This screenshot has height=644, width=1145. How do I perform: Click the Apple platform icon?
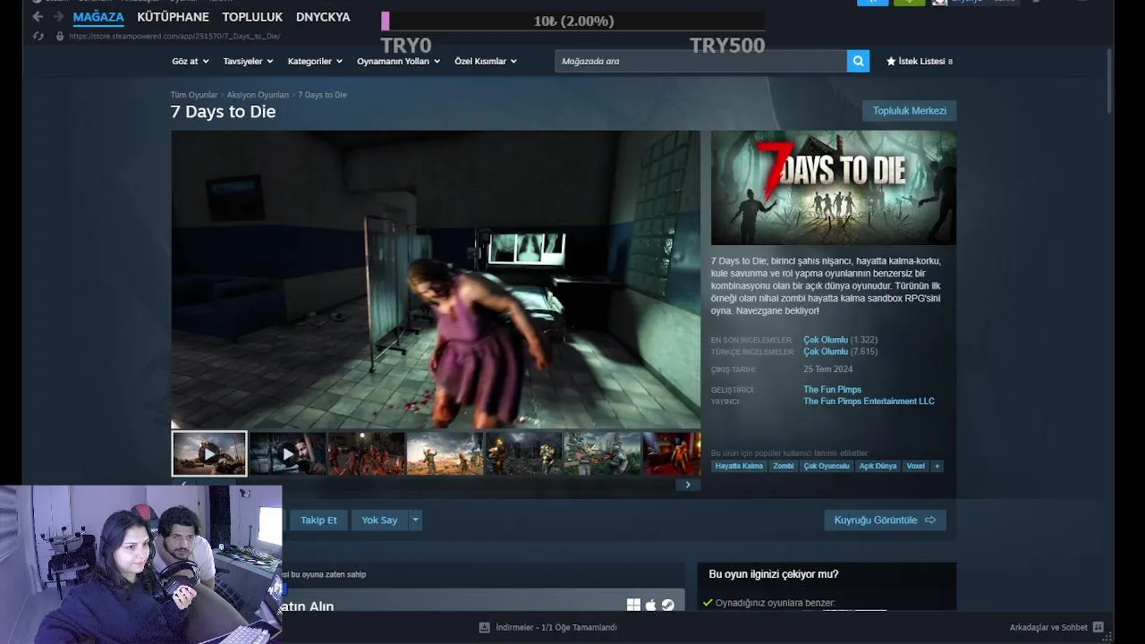tap(651, 606)
